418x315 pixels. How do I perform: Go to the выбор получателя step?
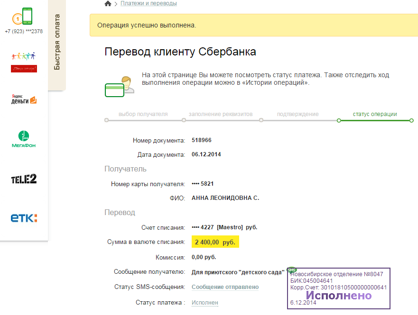point(143,114)
